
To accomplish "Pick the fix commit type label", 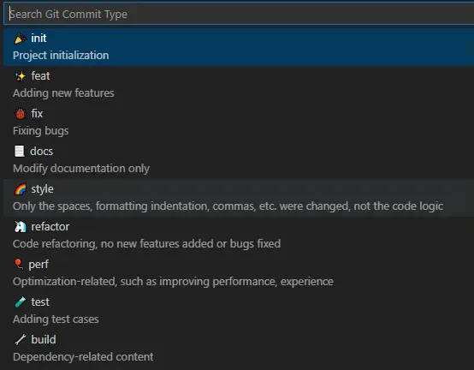I will coord(37,113).
